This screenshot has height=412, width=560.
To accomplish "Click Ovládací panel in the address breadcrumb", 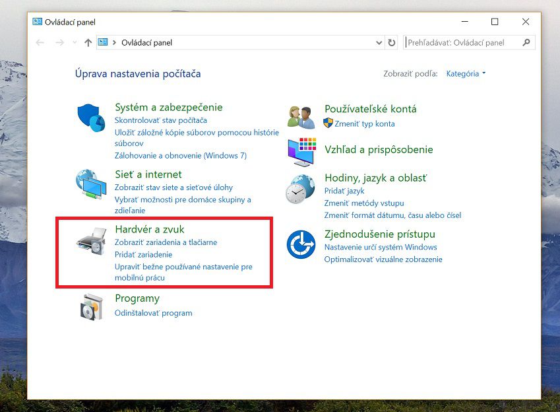I will [x=147, y=42].
